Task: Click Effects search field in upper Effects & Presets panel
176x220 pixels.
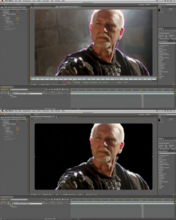Action: pyautogui.click(x=167, y=43)
